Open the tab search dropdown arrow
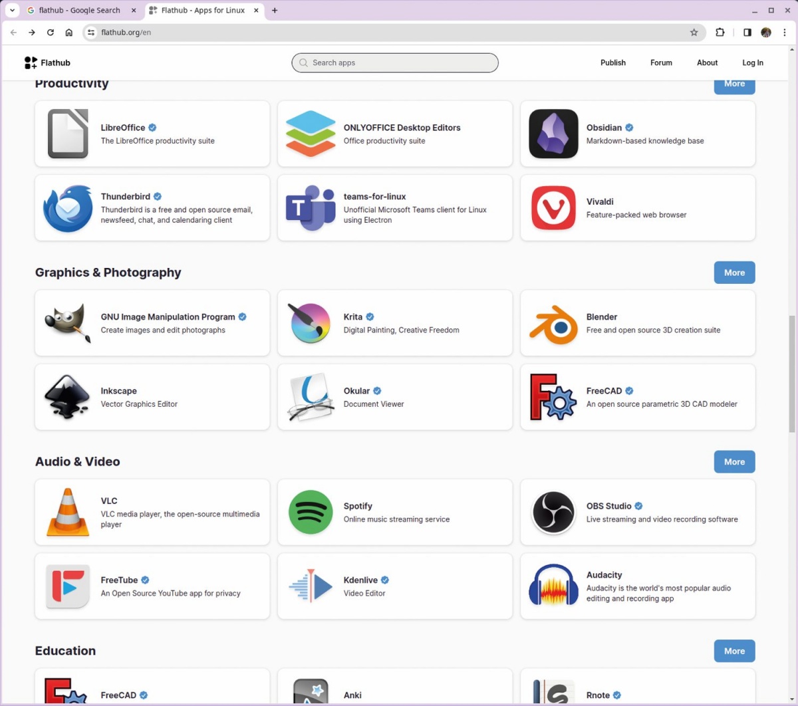 [12, 11]
